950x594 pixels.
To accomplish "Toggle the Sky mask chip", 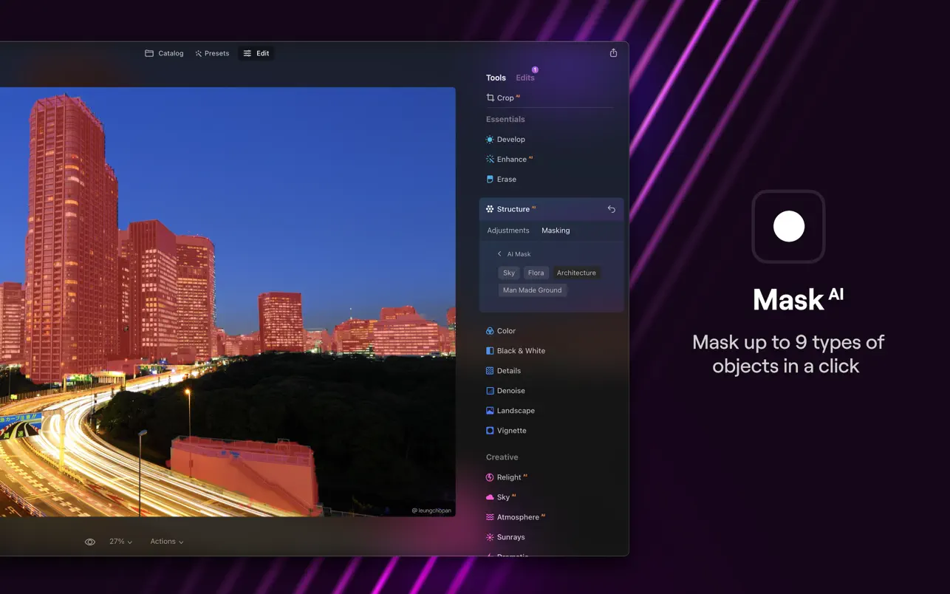I will [509, 273].
